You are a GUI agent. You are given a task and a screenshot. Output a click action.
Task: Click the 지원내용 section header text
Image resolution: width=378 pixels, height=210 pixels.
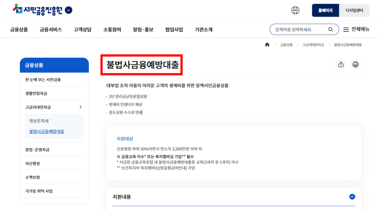click(x=122, y=197)
